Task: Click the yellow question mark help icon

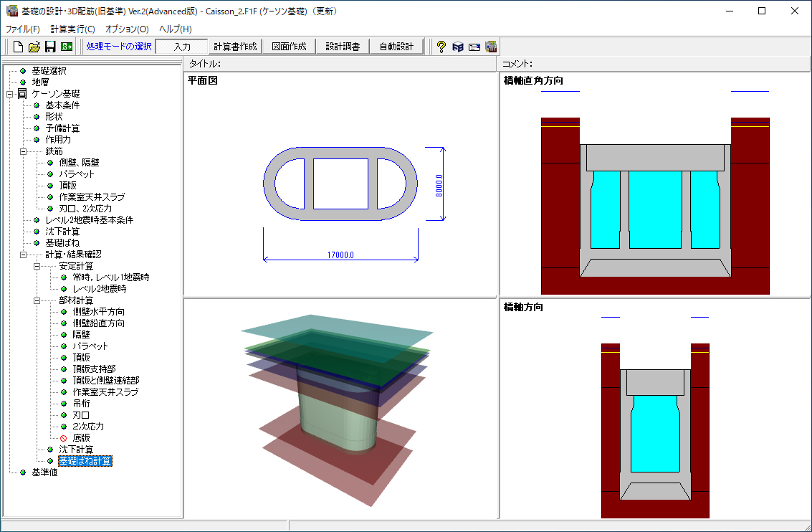Action: 441,47
